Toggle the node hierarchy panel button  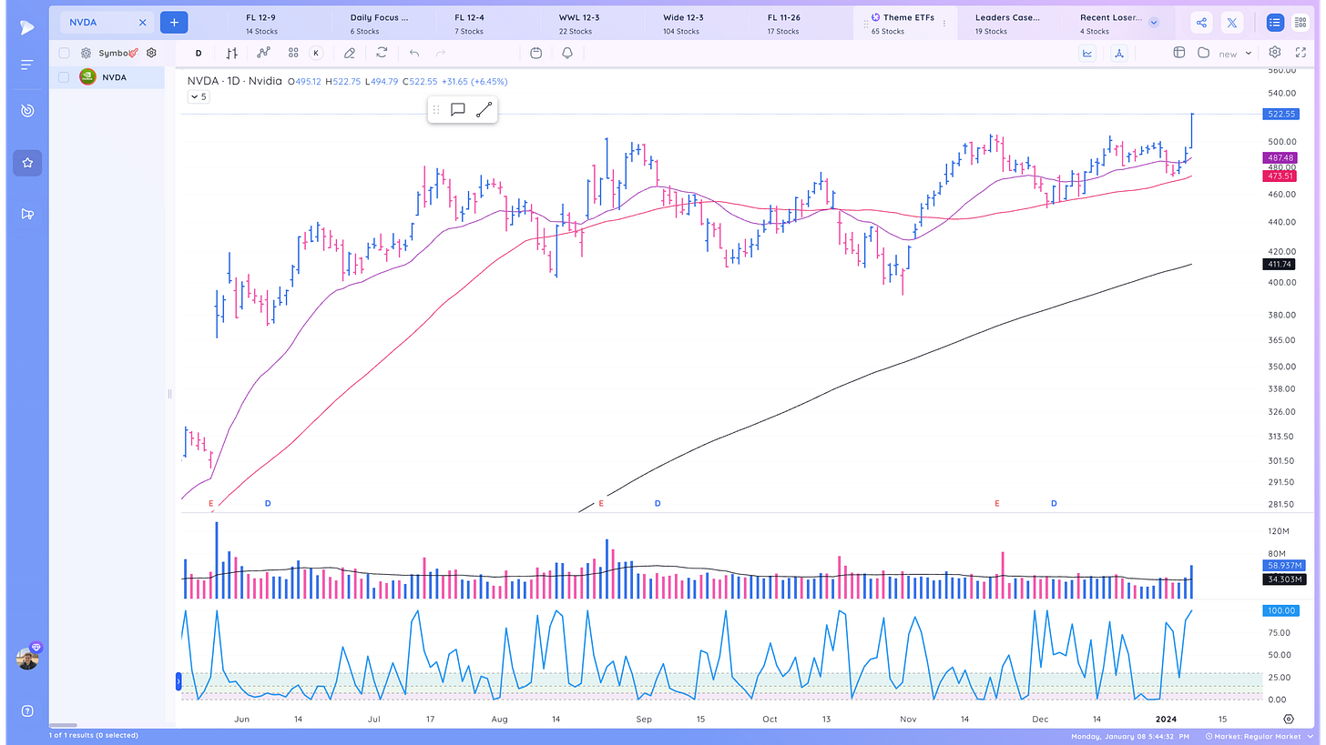click(1118, 54)
